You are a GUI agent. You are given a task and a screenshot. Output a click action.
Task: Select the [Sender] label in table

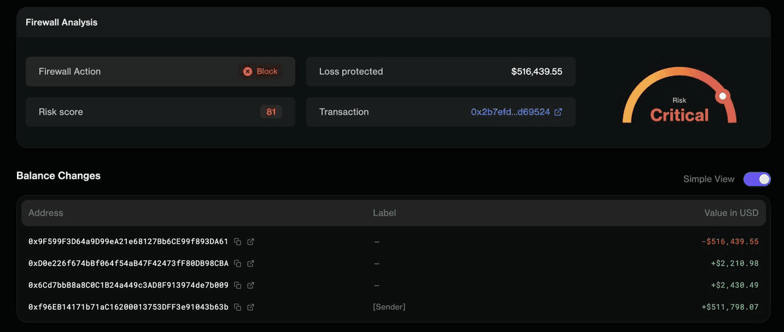(x=389, y=307)
